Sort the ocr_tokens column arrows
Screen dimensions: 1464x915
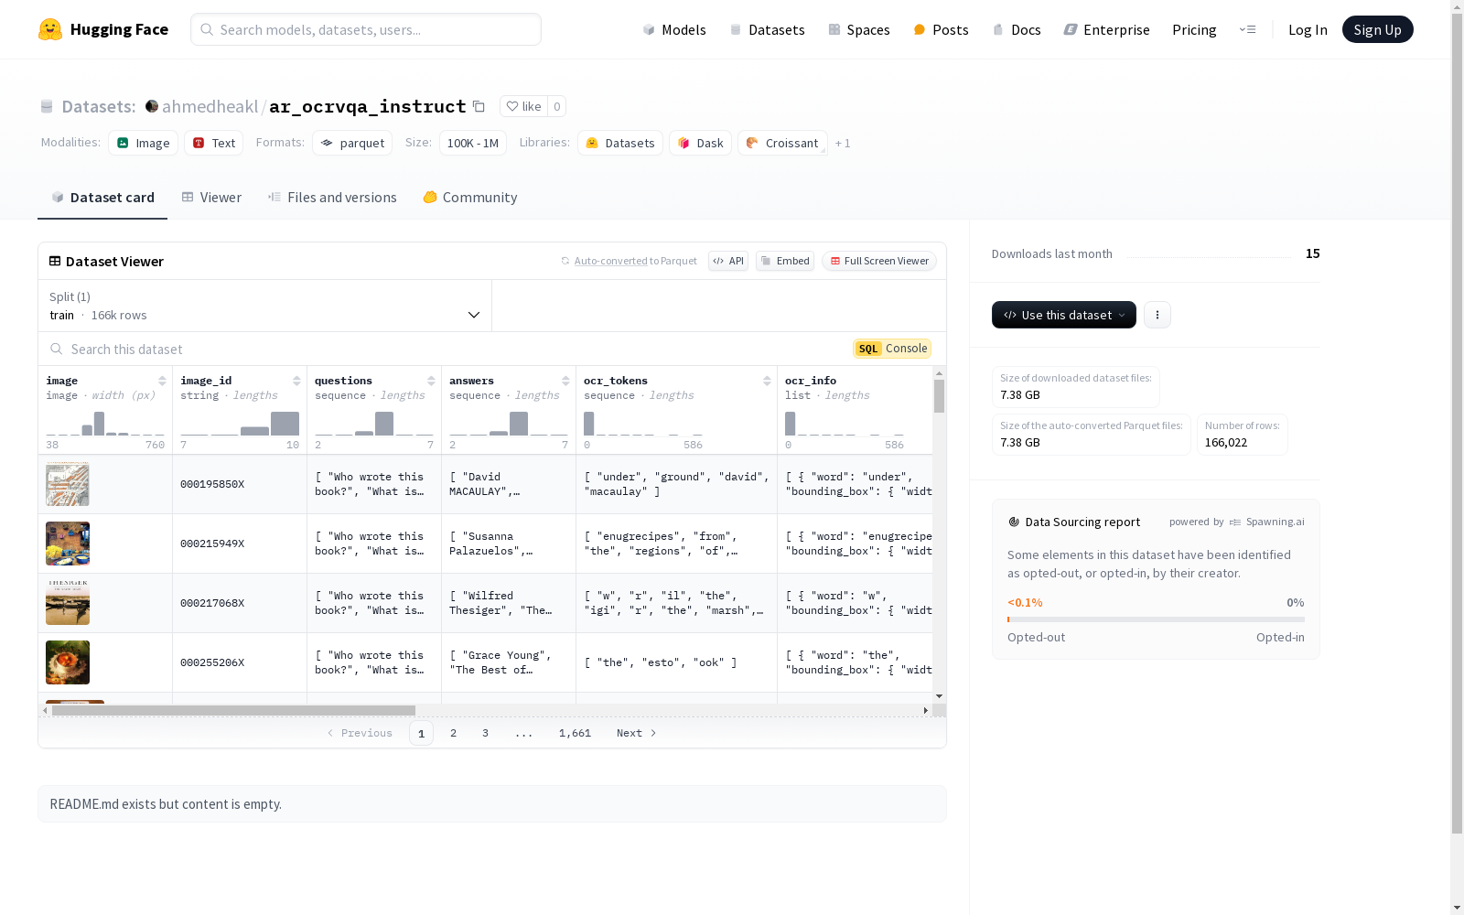tap(767, 381)
